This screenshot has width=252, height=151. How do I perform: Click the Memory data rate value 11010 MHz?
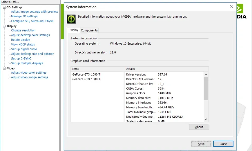click(x=165, y=98)
